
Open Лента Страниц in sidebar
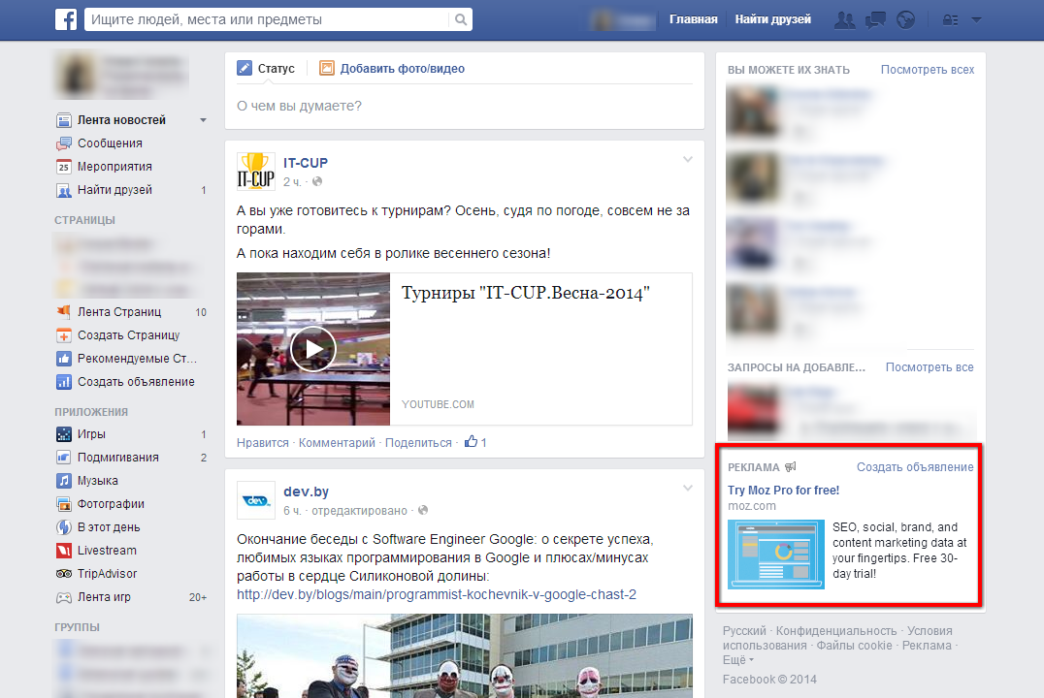coord(119,312)
